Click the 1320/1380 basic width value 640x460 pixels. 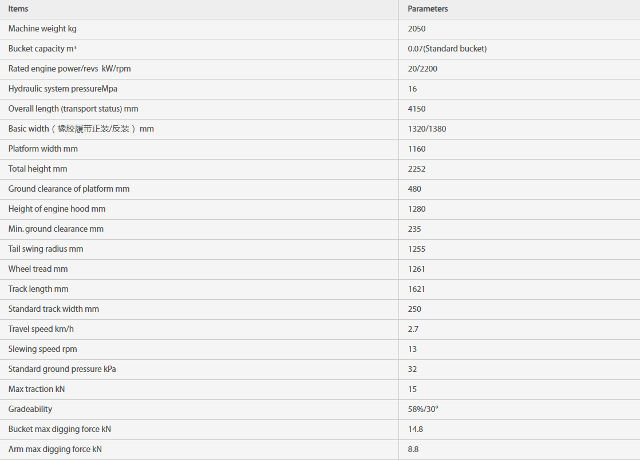[x=427, y=129]
